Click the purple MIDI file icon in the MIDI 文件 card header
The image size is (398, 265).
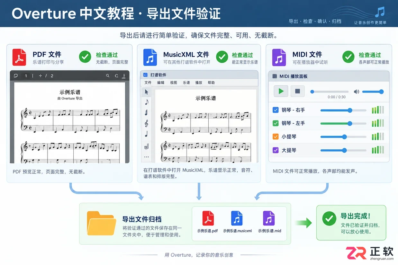tap(279, 57)
